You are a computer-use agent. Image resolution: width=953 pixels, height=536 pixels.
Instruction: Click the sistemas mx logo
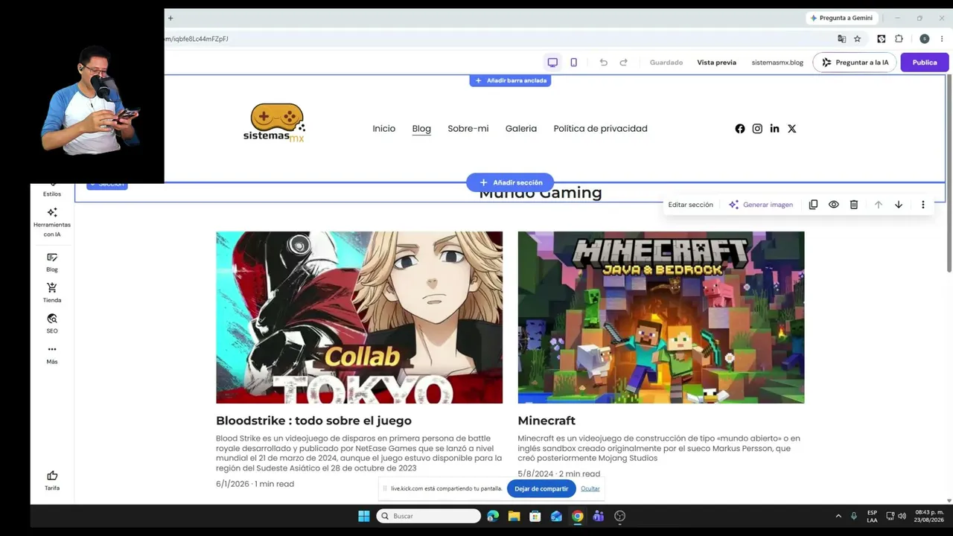coord(275,123)
